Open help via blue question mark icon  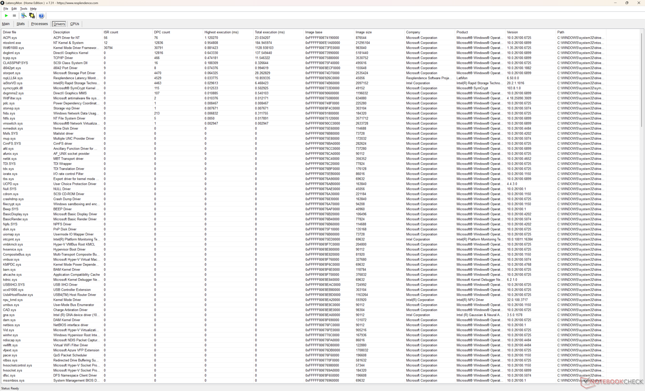tap(41, 16)
